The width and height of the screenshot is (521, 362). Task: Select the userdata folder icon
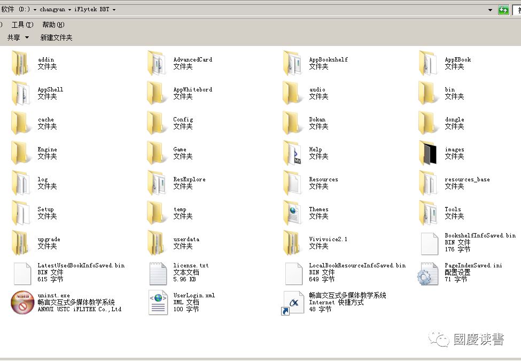[x=155, y=242]
